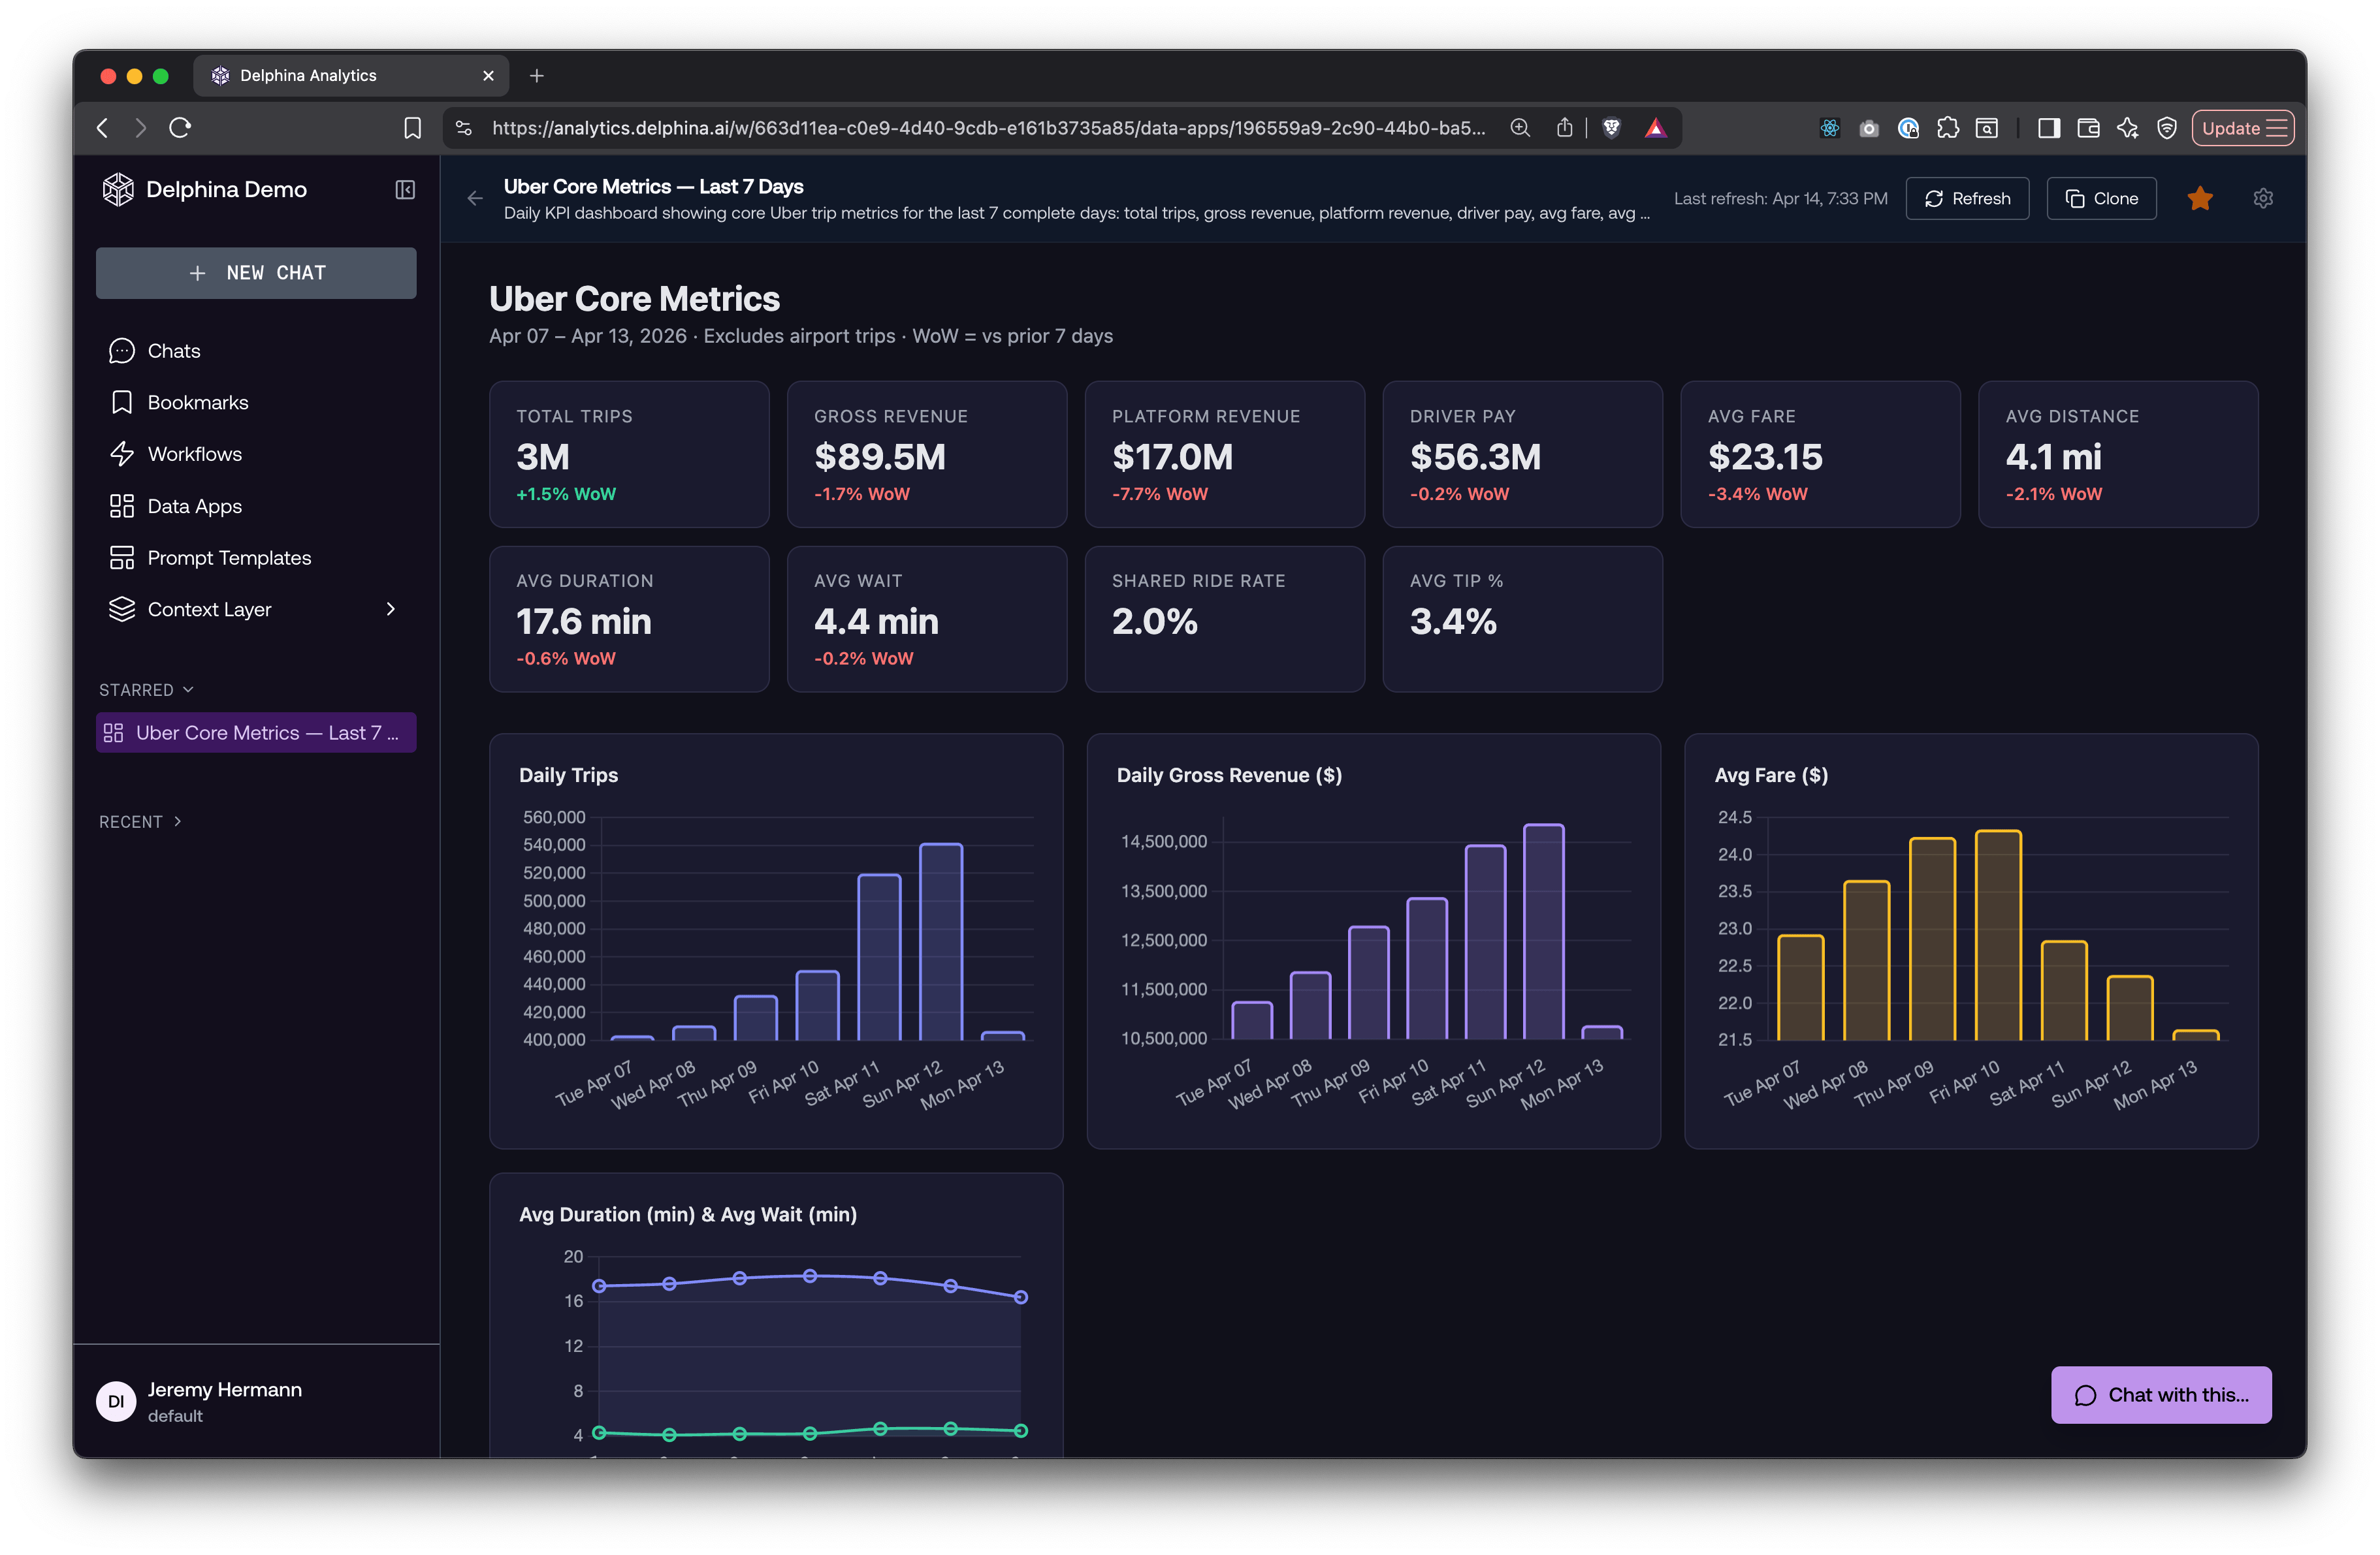The width and height of the screenshot is (2380, 1555).
Task: Toggle the browser sidebar panel icon
Action: (2049, 128)
